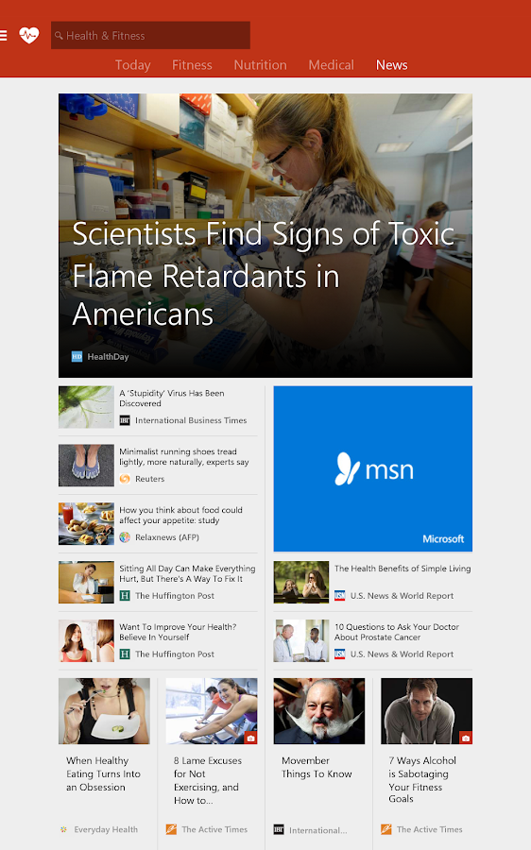Open the Nutrition tab
The height and width of the screenshot is (850, 531).
pyautogui.click(x=261, y=65)
